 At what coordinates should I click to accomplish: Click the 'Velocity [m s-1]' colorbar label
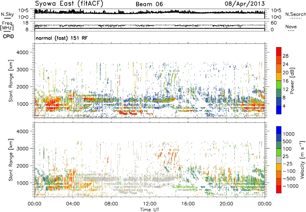pyautogui.click(x=302, y=160)
